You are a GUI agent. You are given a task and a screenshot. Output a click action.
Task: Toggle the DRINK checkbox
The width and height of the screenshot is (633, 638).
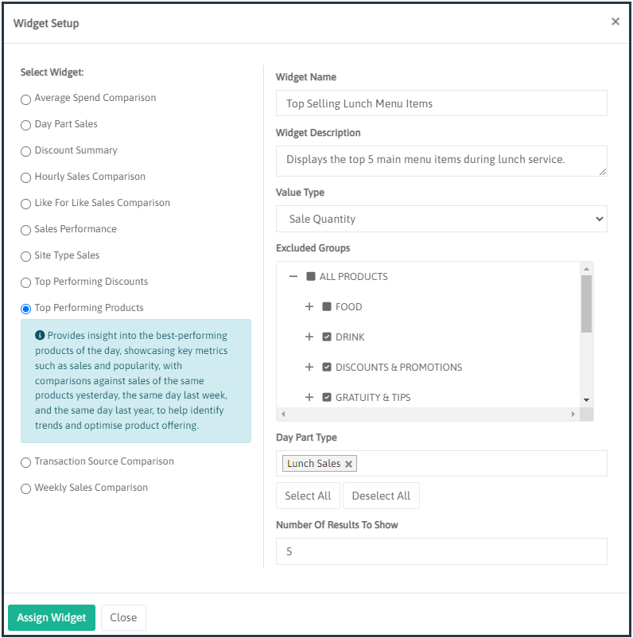327,337
